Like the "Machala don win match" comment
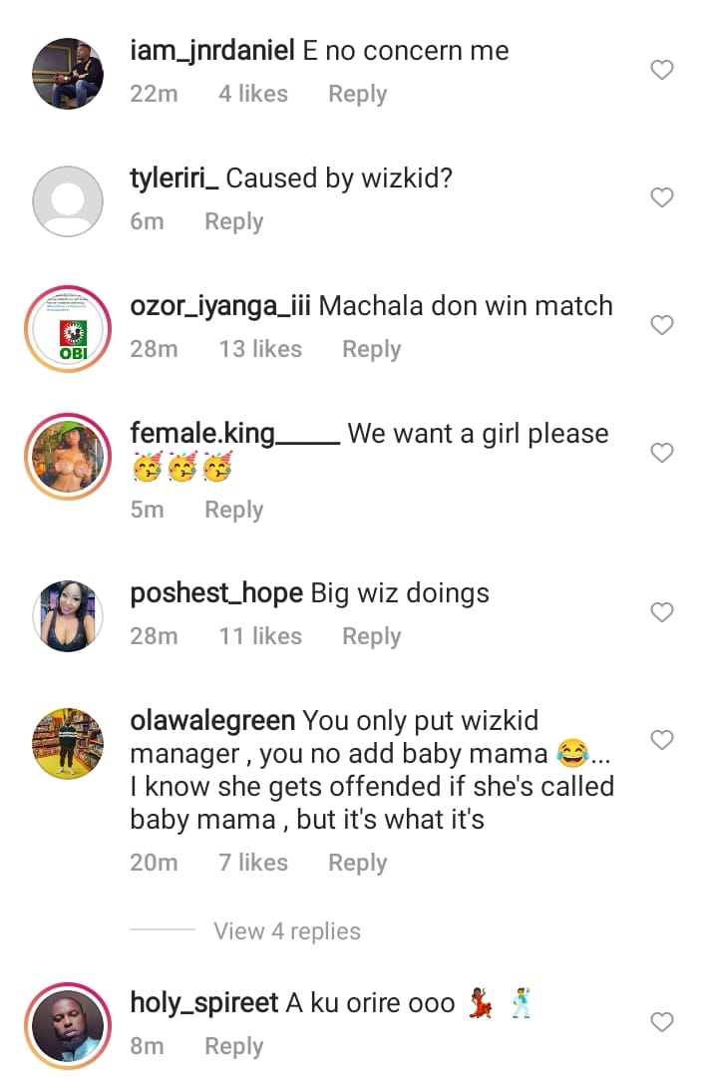 tap(661, 325)
